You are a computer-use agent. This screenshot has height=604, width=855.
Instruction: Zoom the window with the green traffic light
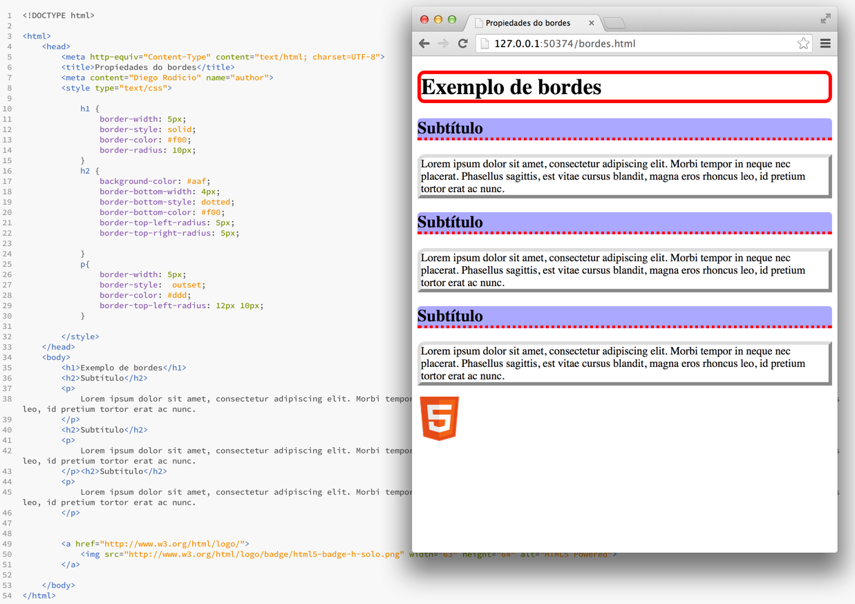453,20
